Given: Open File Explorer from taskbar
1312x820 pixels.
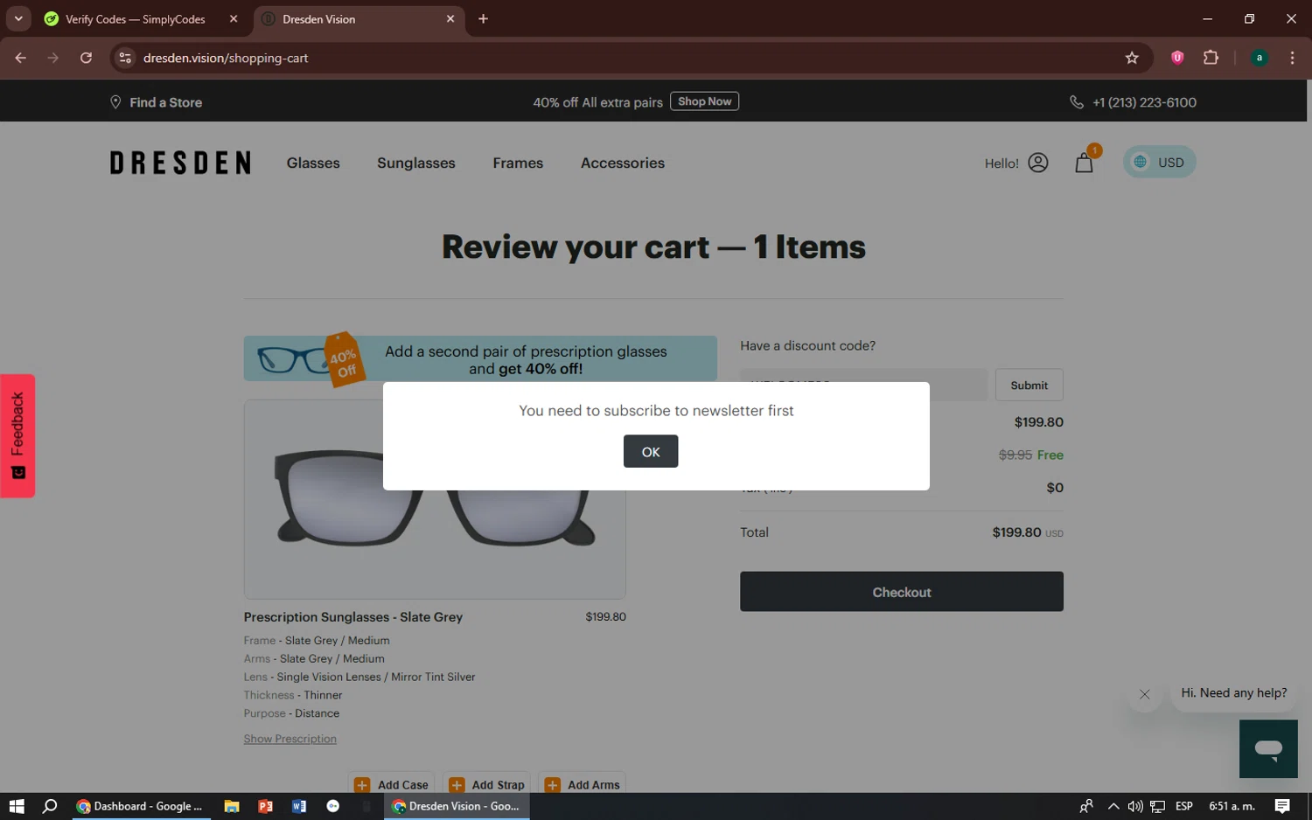Looking at the screenshot, I should coord(232,806).
